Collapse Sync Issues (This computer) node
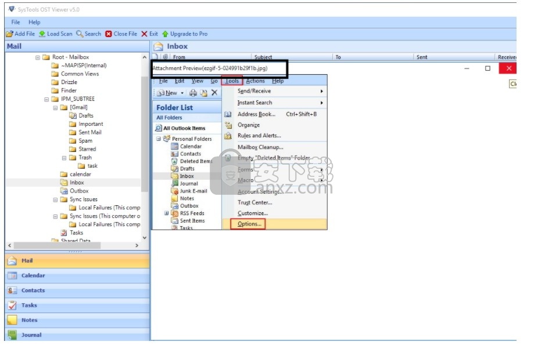 (x=55, y=217)
